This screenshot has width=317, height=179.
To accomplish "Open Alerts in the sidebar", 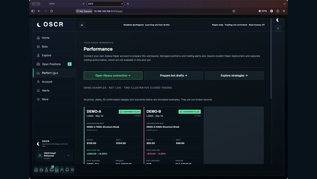I will pos(54,91).
